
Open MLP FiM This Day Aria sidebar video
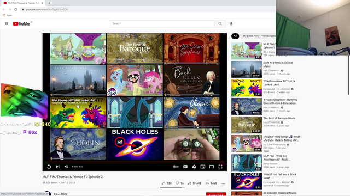pyautogui.click(x=277, y=158)
